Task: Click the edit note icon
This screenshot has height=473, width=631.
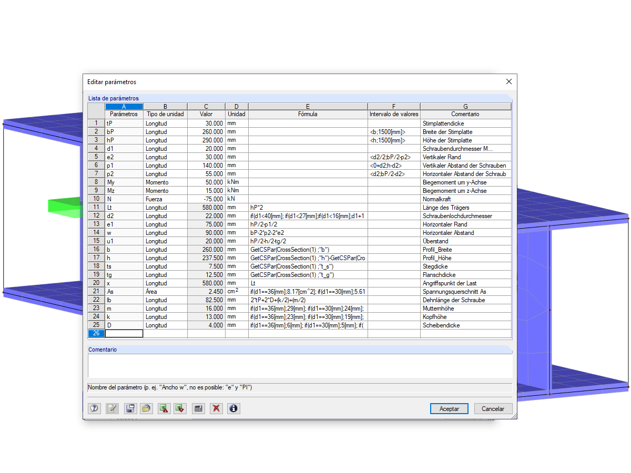Action: coord(112,408)
